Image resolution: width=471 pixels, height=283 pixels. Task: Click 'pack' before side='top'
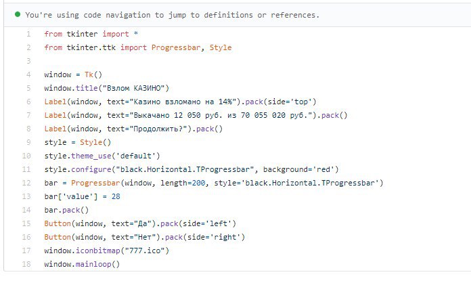click(x=254, y=102)
